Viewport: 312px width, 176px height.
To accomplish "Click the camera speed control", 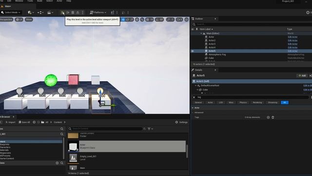I will pos(179,20).
